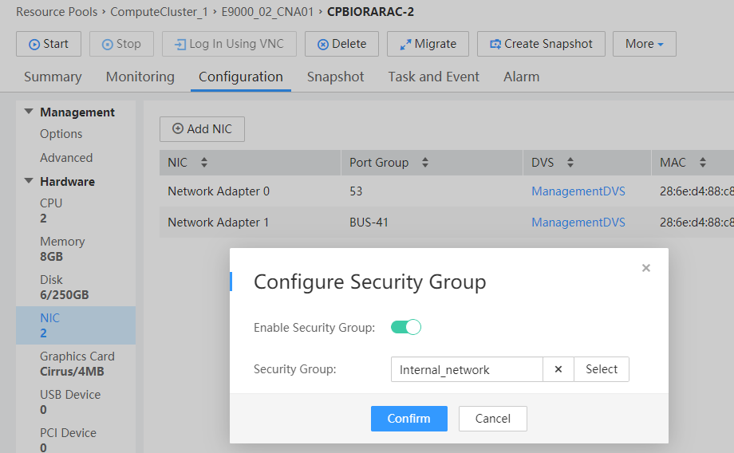Screen dimensions: 734x453
Task: Open Advanced under Management
Action: [x=66, y=158]
